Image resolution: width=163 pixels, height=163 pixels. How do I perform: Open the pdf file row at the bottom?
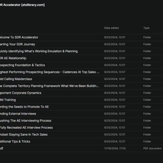point(81,148)
